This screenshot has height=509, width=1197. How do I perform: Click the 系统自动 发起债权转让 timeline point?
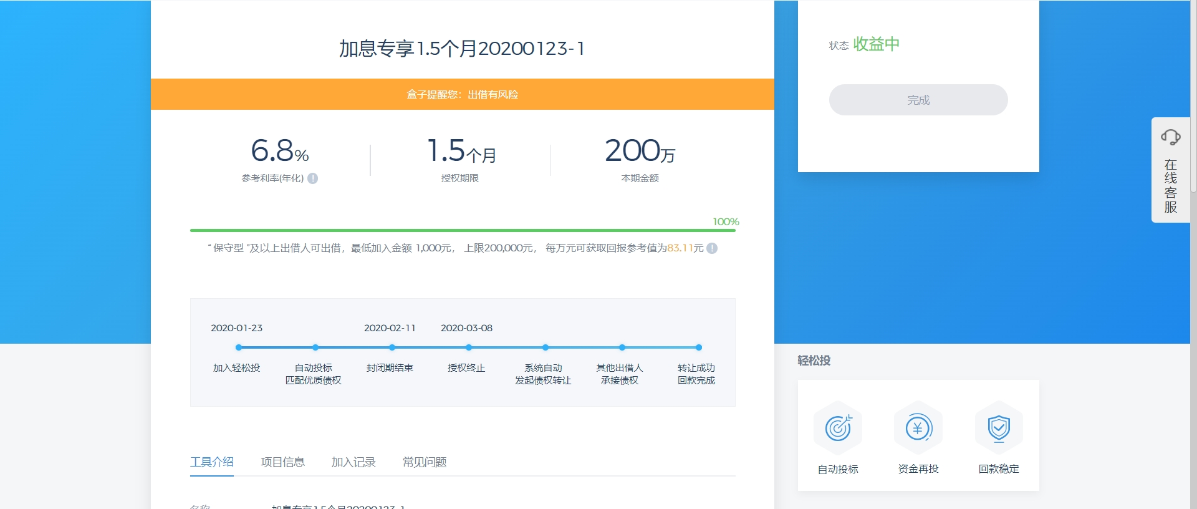(x=546, y=347)
